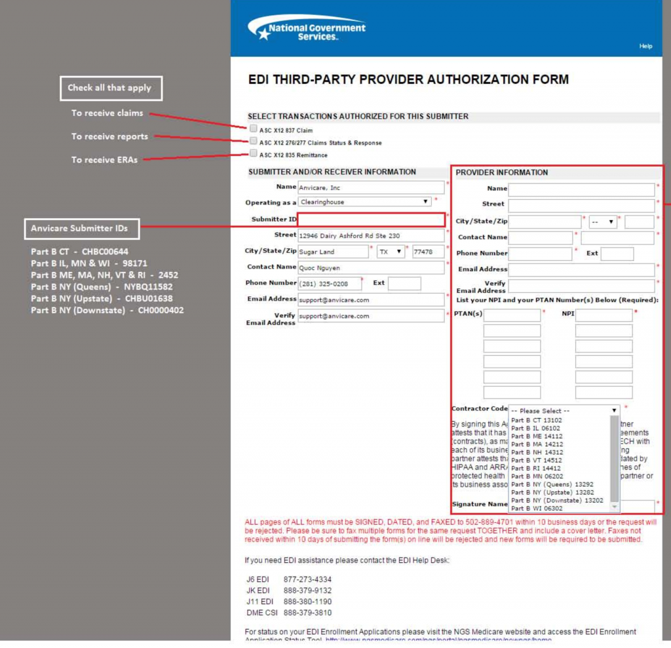This screenshot has width=671, height=648.
Task: Click the second NPI field
Action: coord(604,330)
